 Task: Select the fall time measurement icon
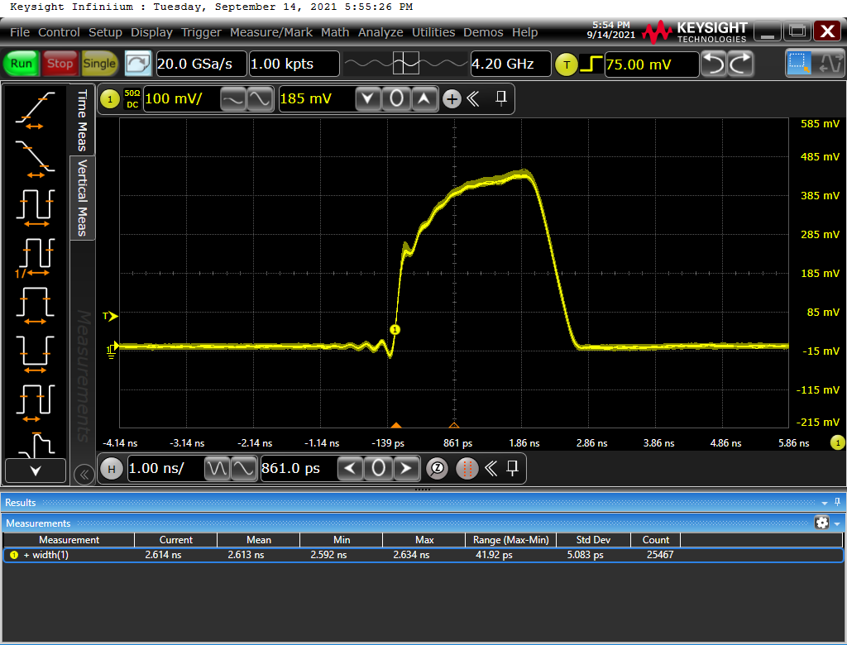point(35,156)
